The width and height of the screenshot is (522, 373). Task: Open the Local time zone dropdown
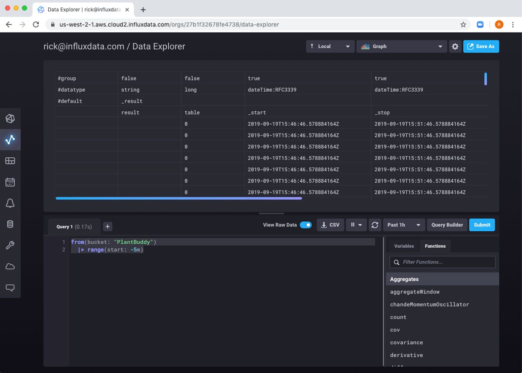click(330, 47)
